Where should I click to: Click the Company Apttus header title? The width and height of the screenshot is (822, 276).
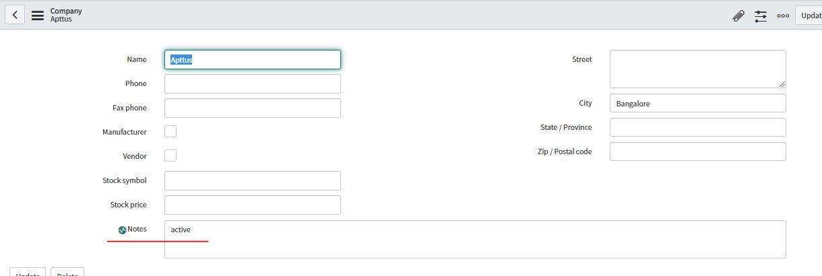click(x=66, y=15)
